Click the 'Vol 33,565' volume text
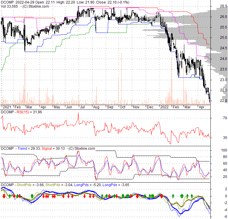Screen dimensions: 228x219 click(x=9, y=6)
